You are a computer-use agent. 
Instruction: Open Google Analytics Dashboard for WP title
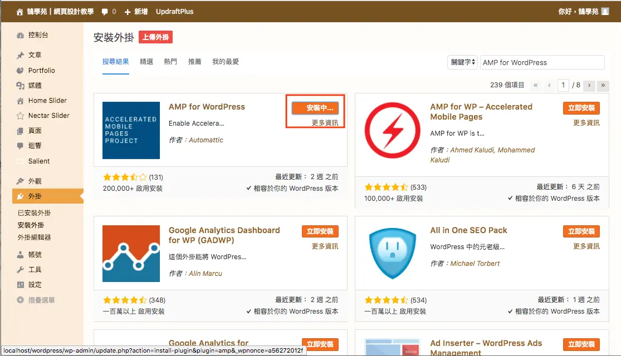pos(224,235)
